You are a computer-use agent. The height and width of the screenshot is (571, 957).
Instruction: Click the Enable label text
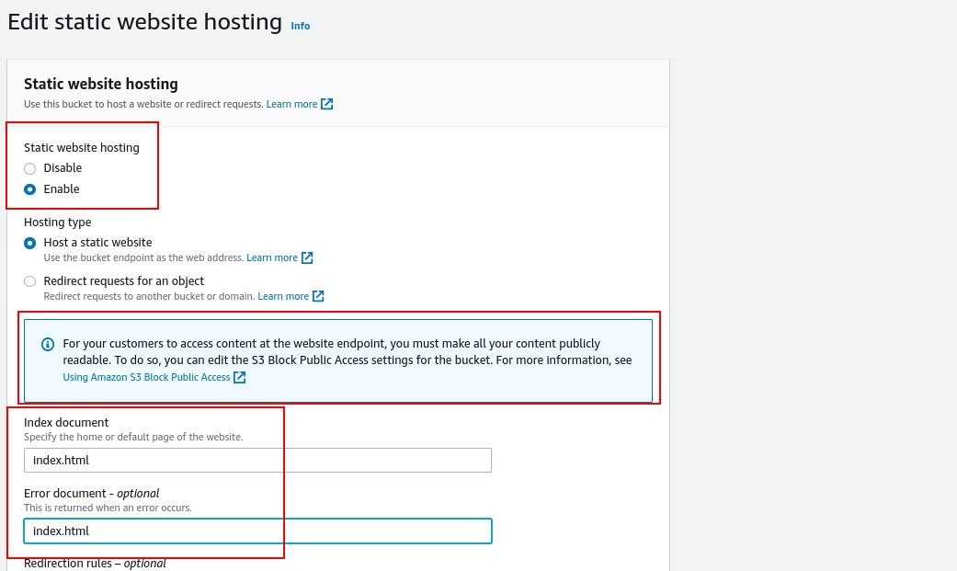[62, 189]
